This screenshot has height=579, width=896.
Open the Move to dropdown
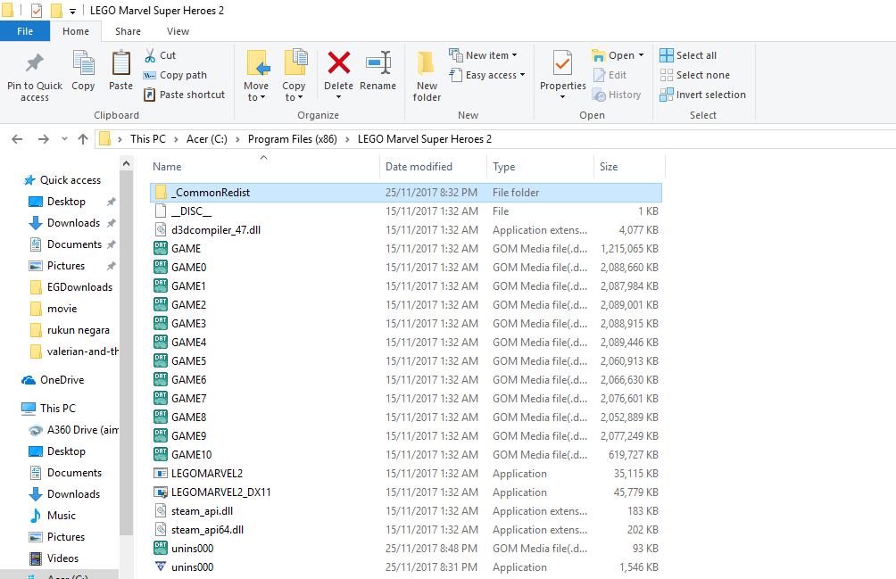(x=256, y=91)
